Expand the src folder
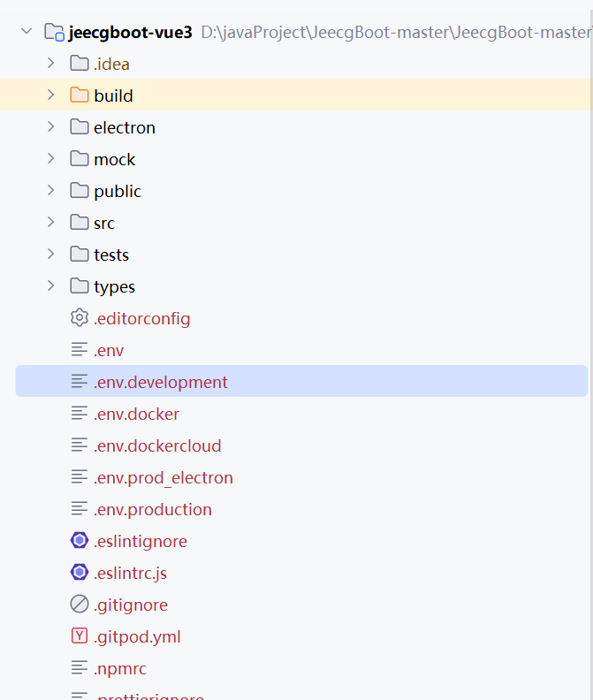 click(x=51, y=223)
